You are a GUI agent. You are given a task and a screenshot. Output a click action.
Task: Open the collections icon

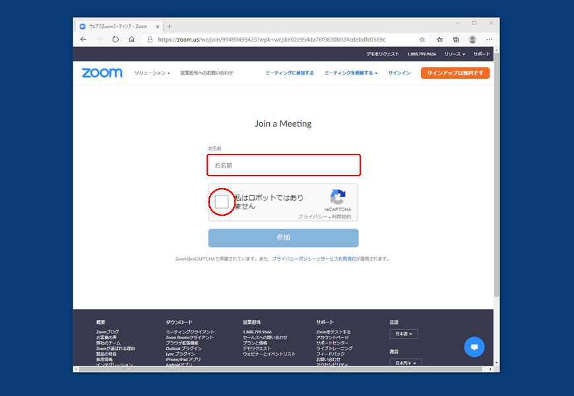coord(456,40)
